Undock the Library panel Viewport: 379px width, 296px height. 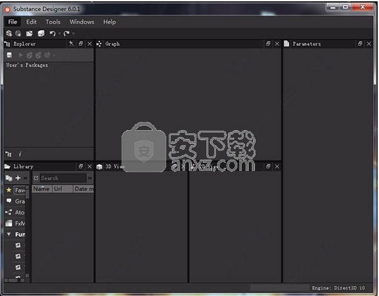point(81,166)
